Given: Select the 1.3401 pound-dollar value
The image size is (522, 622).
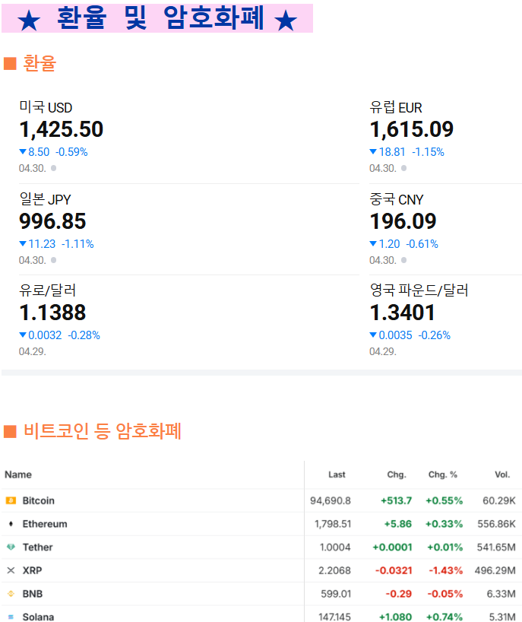Looking at the screenshot, I should (x=402, y=313).
